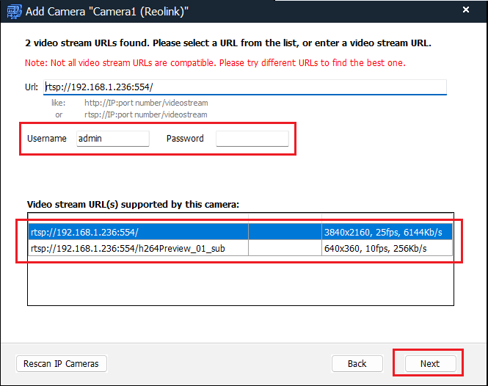Click the camera app icon in title bar

(14, 12)
